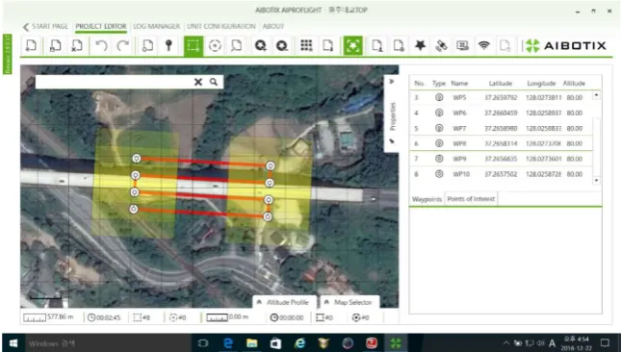
Task: Click the 00:02:45 flight time readout
Action: click(104, 317)
